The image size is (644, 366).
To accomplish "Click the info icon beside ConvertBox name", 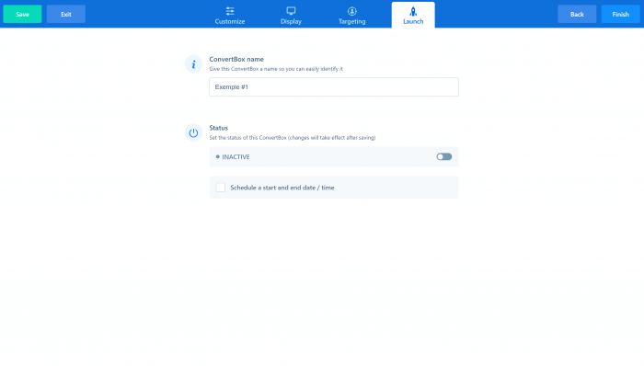I will (x=193, y=64).
